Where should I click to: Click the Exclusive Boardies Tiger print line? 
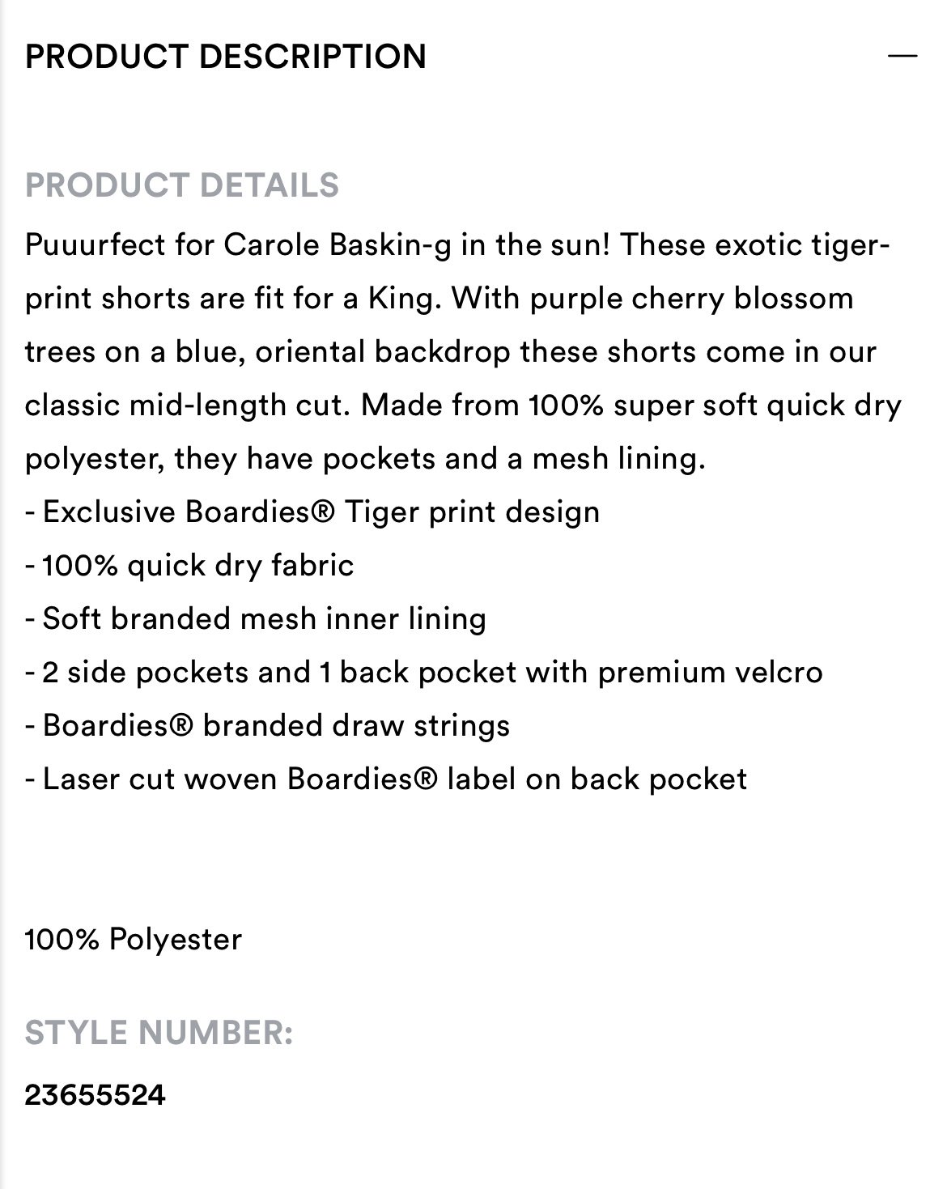point(312,512)
